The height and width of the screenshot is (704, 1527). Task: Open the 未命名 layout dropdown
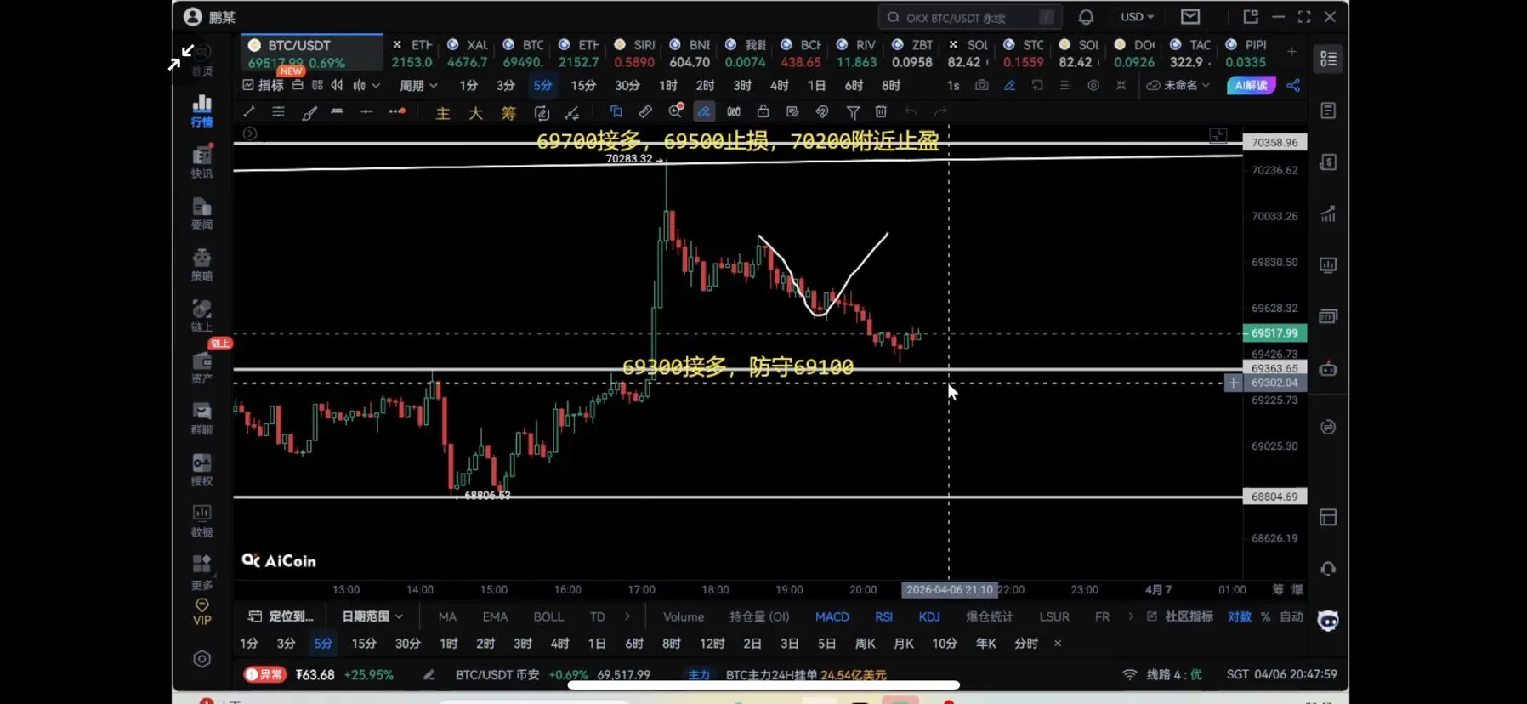1178,85
